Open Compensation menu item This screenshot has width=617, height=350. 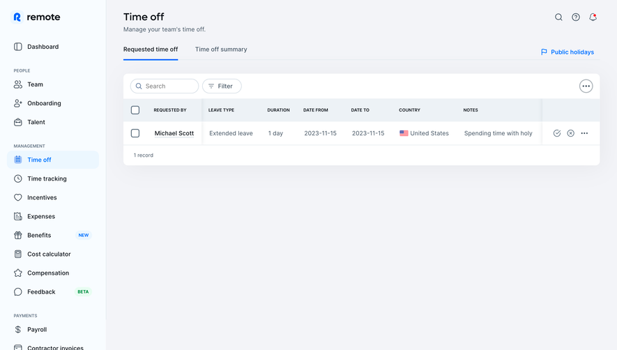tap(53, 273)
